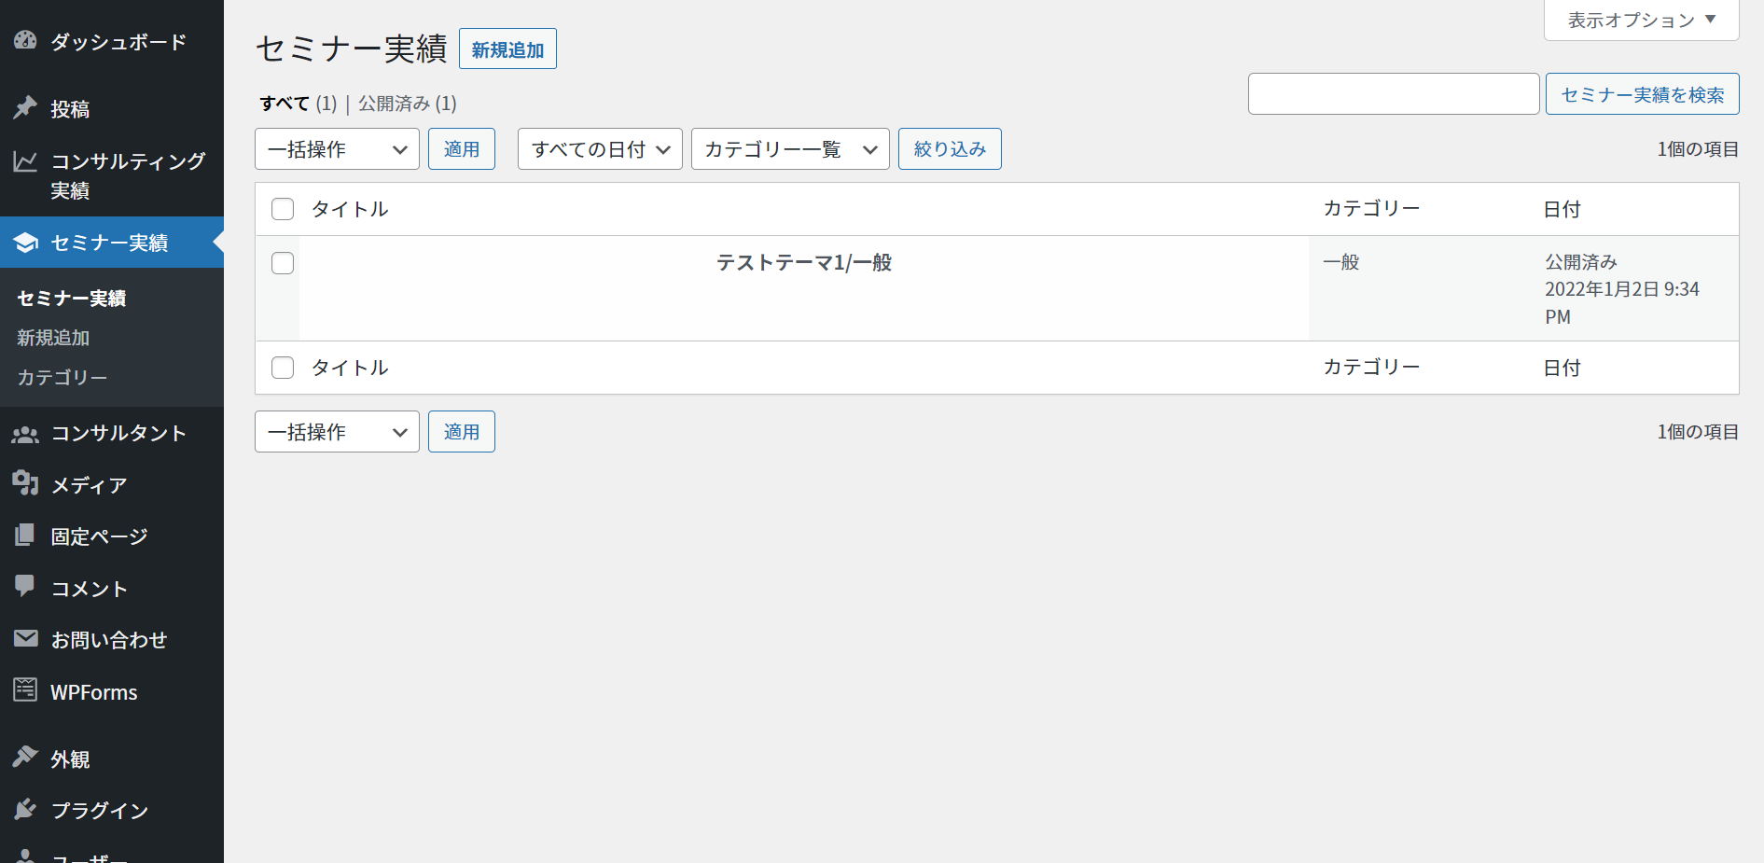The width and height of the screenshot is (1764, 863).
Task: Select the コメント speech bubble icon
Action: [24, 588]
